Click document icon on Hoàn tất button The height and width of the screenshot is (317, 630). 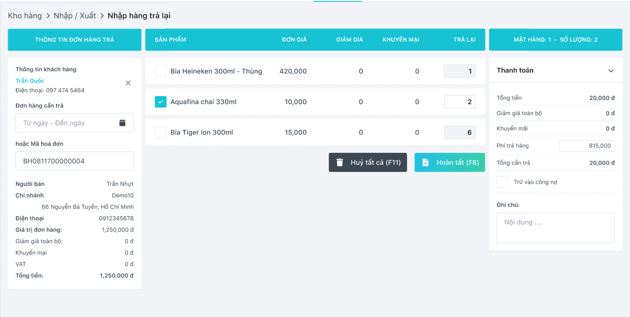(425, 162)
